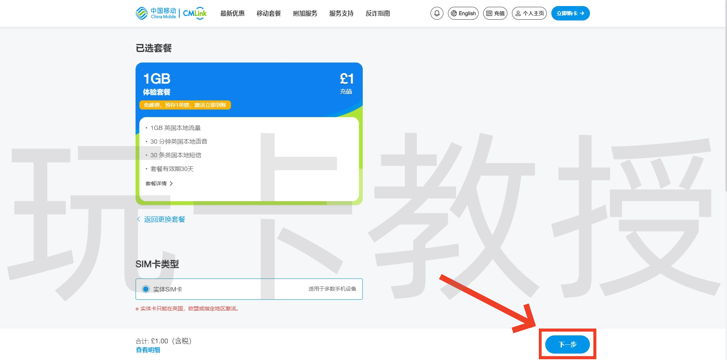Click the SIM卡类型 heading

(157, 264)
